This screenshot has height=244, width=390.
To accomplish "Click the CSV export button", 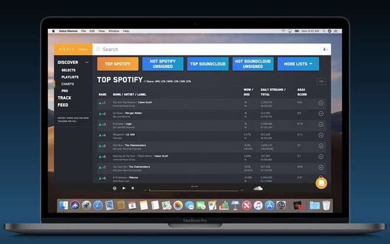I will point(321,82).
